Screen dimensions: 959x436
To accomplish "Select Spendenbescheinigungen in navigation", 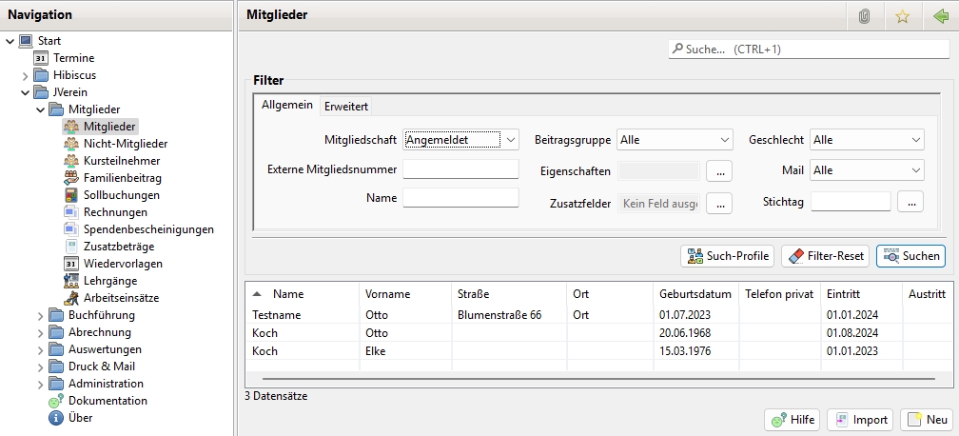I will [x=147, y=229].
